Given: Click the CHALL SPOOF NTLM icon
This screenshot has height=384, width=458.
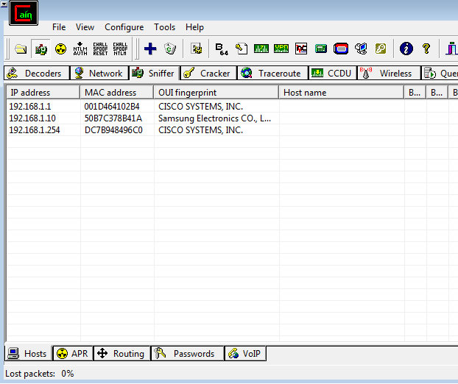Looking at the screenshot, I should click(120, 49).
